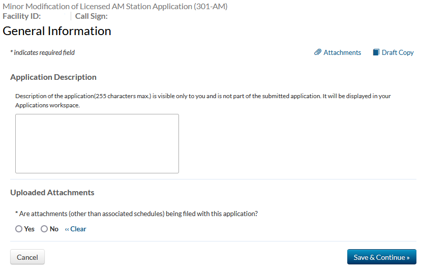Select the Yes radio button for attachments
This screenshot has width=421, height=271.
click(x=19, y=229)
